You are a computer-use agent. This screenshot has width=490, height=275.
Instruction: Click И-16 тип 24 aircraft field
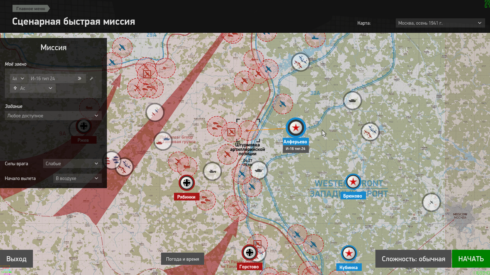pos(57,78)
